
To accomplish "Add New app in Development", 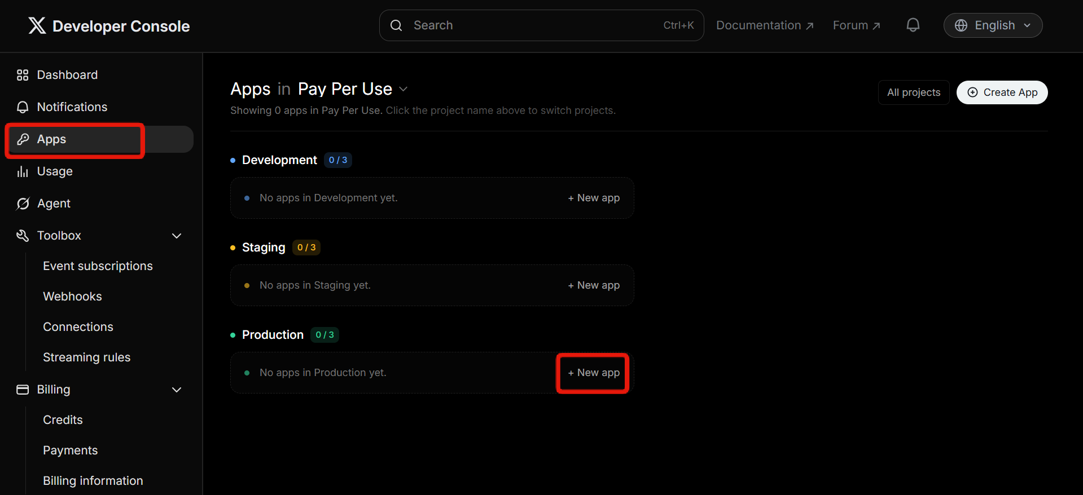I will (x=594, y=198).
